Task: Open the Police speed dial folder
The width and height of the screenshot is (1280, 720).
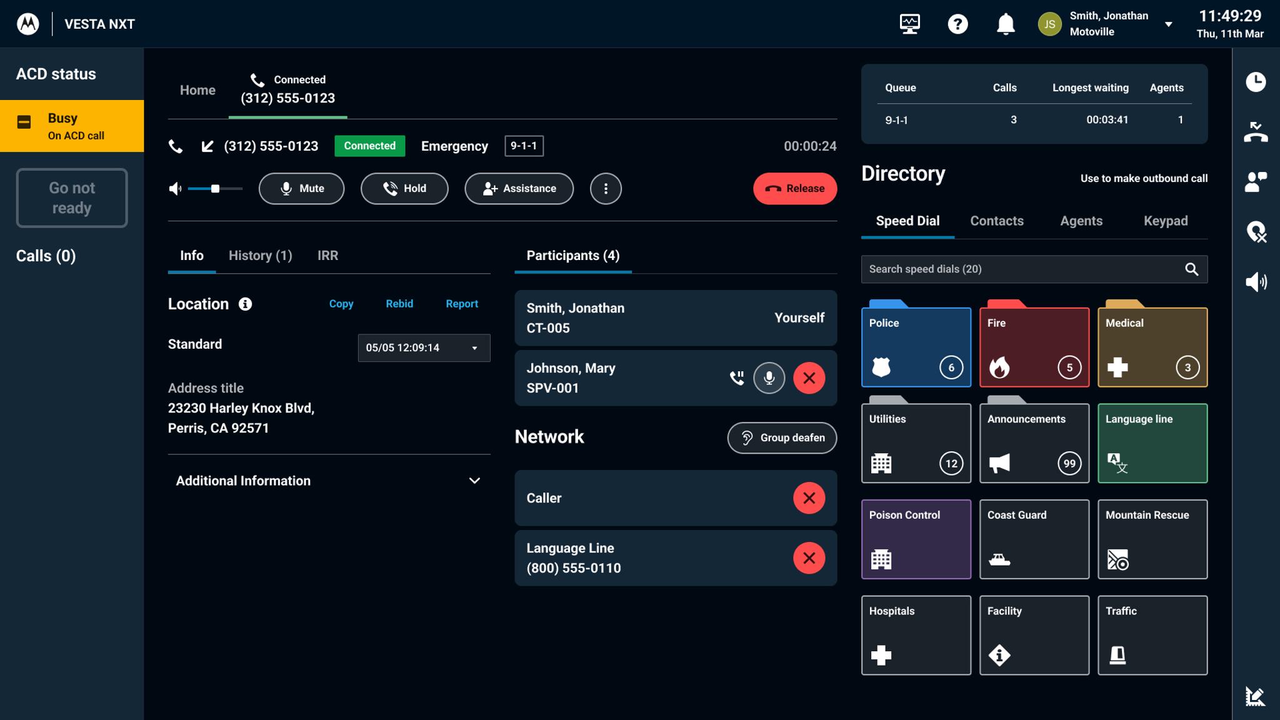Action: coord(916,347)
